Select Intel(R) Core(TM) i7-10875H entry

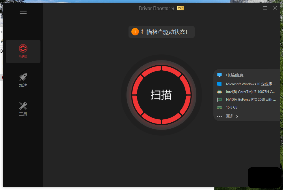point(250,92)
